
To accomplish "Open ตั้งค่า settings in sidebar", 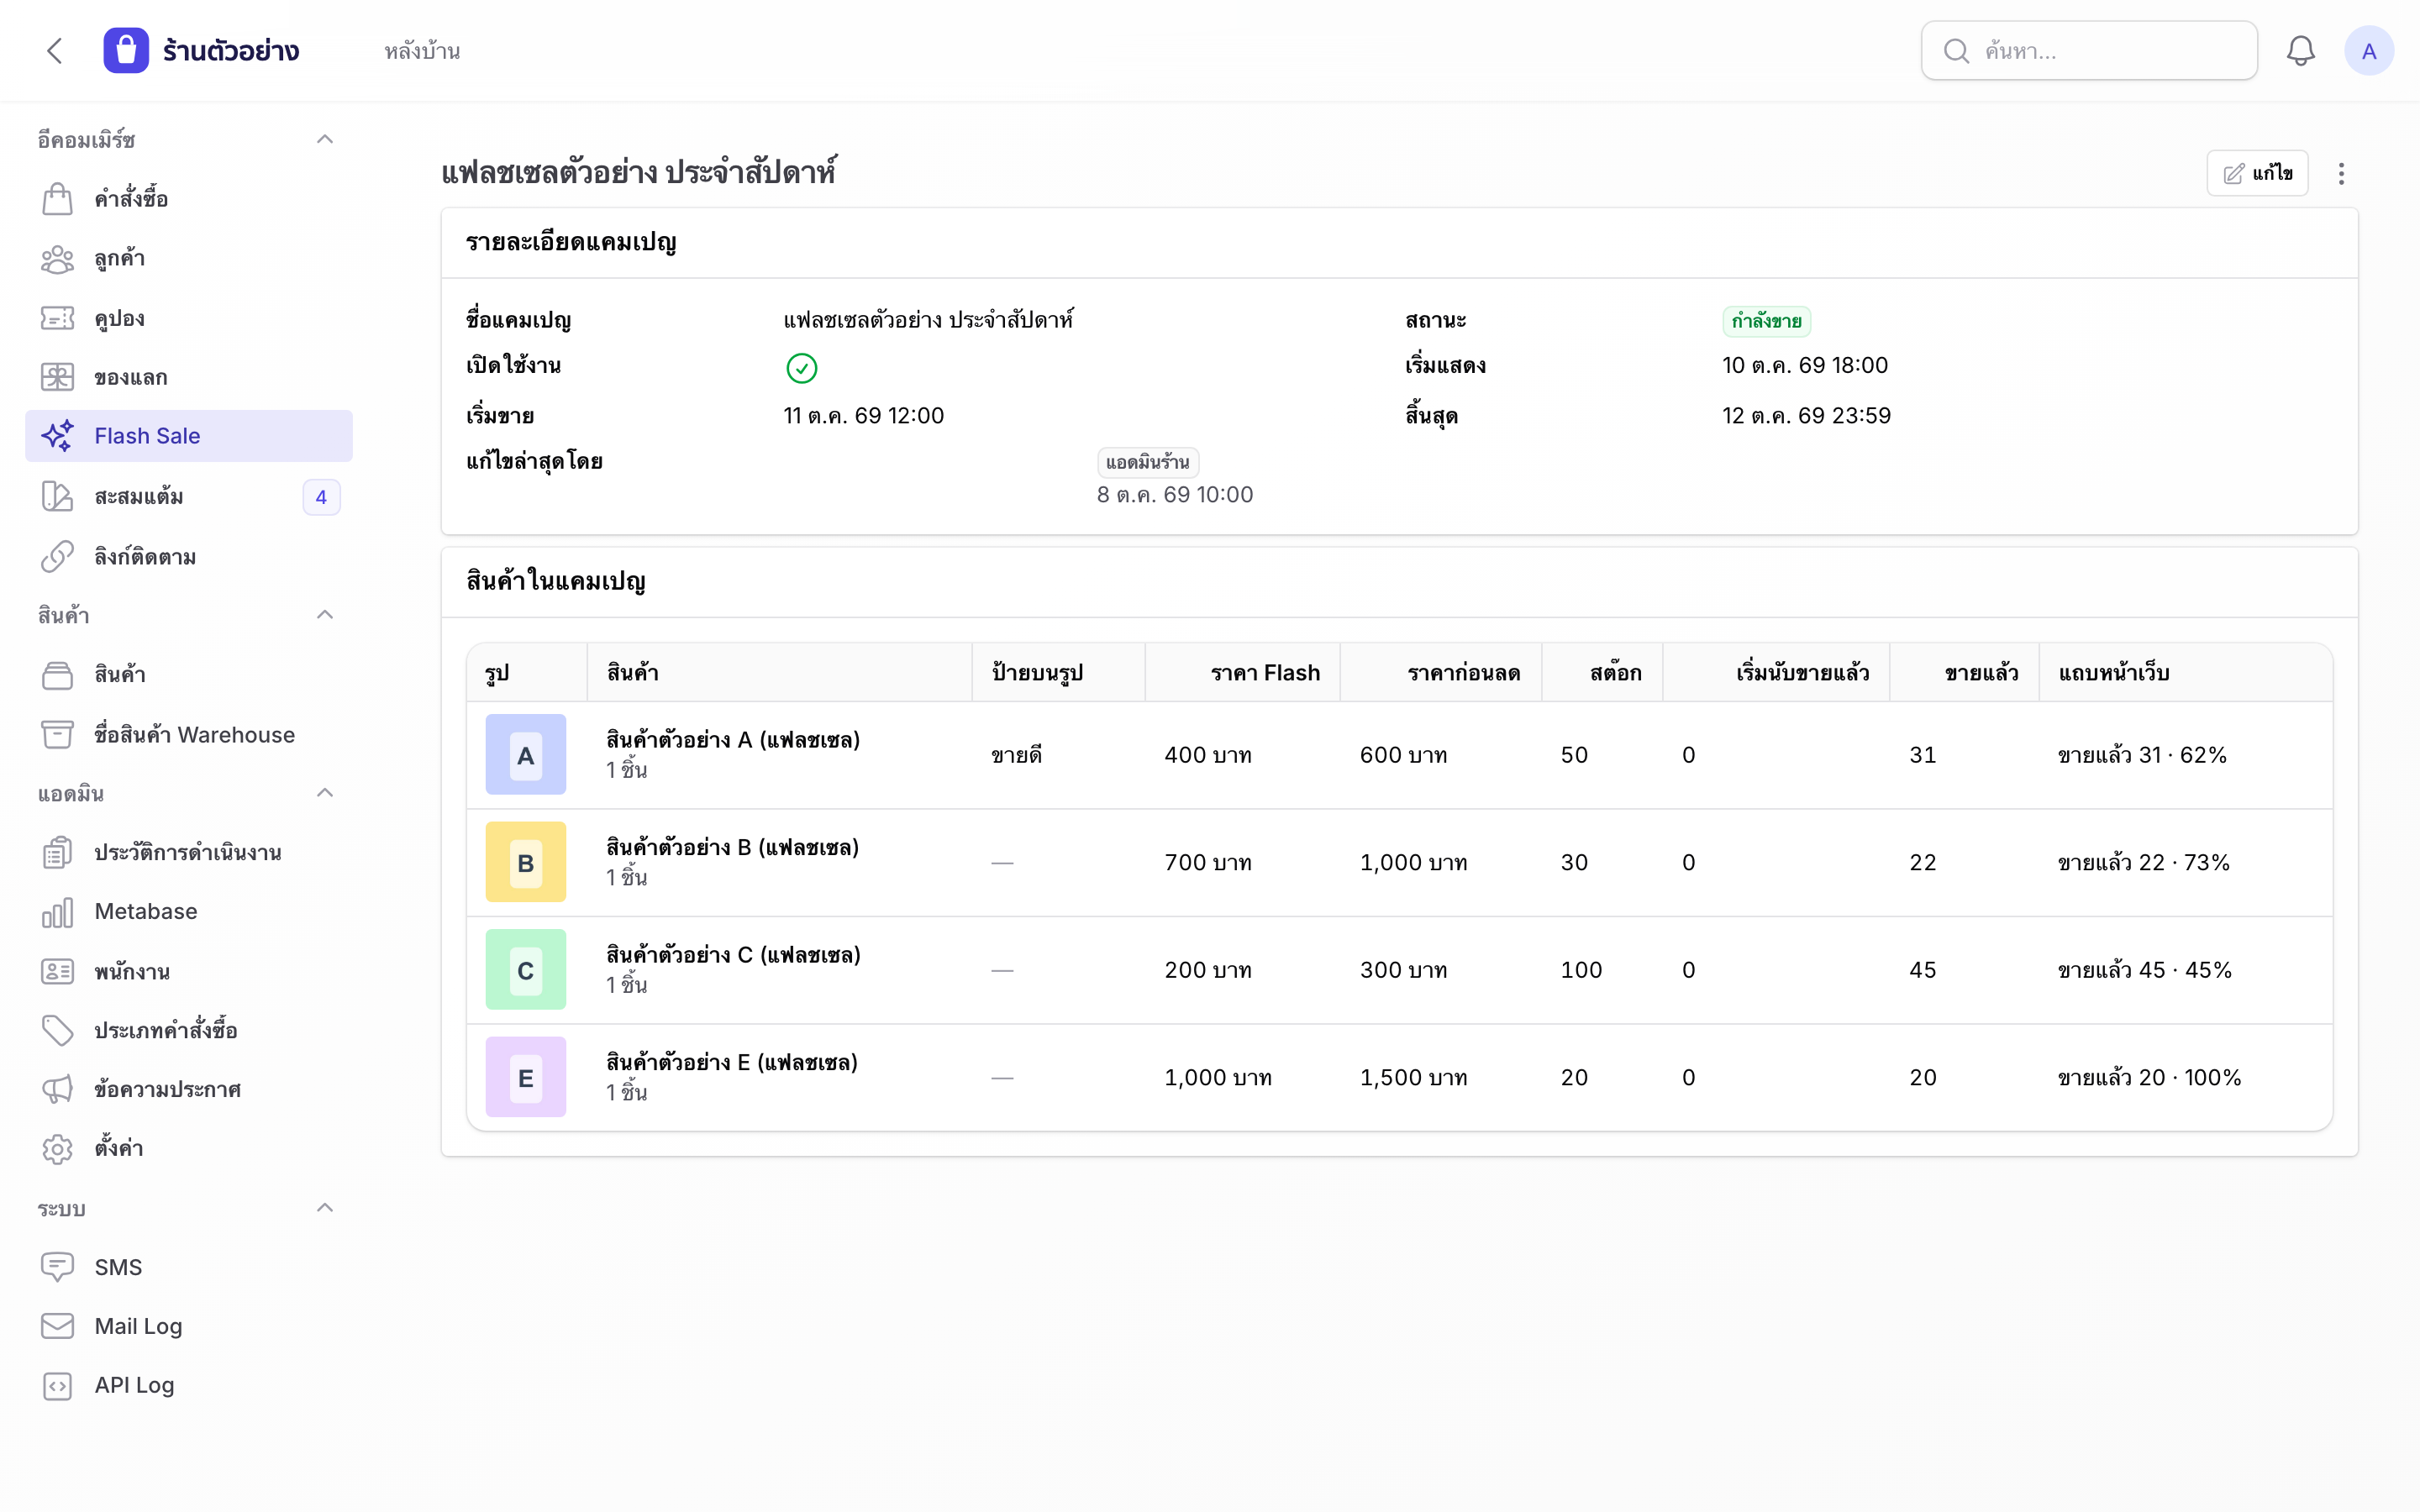I will coord(189,1148).
